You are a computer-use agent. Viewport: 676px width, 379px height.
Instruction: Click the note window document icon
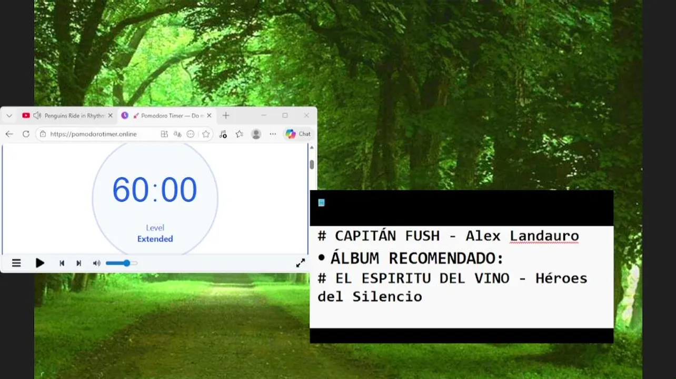tap(321, 203)
